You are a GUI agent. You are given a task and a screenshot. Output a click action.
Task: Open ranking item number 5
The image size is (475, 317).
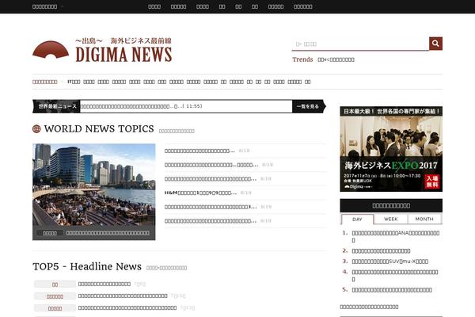pos(392,290)
